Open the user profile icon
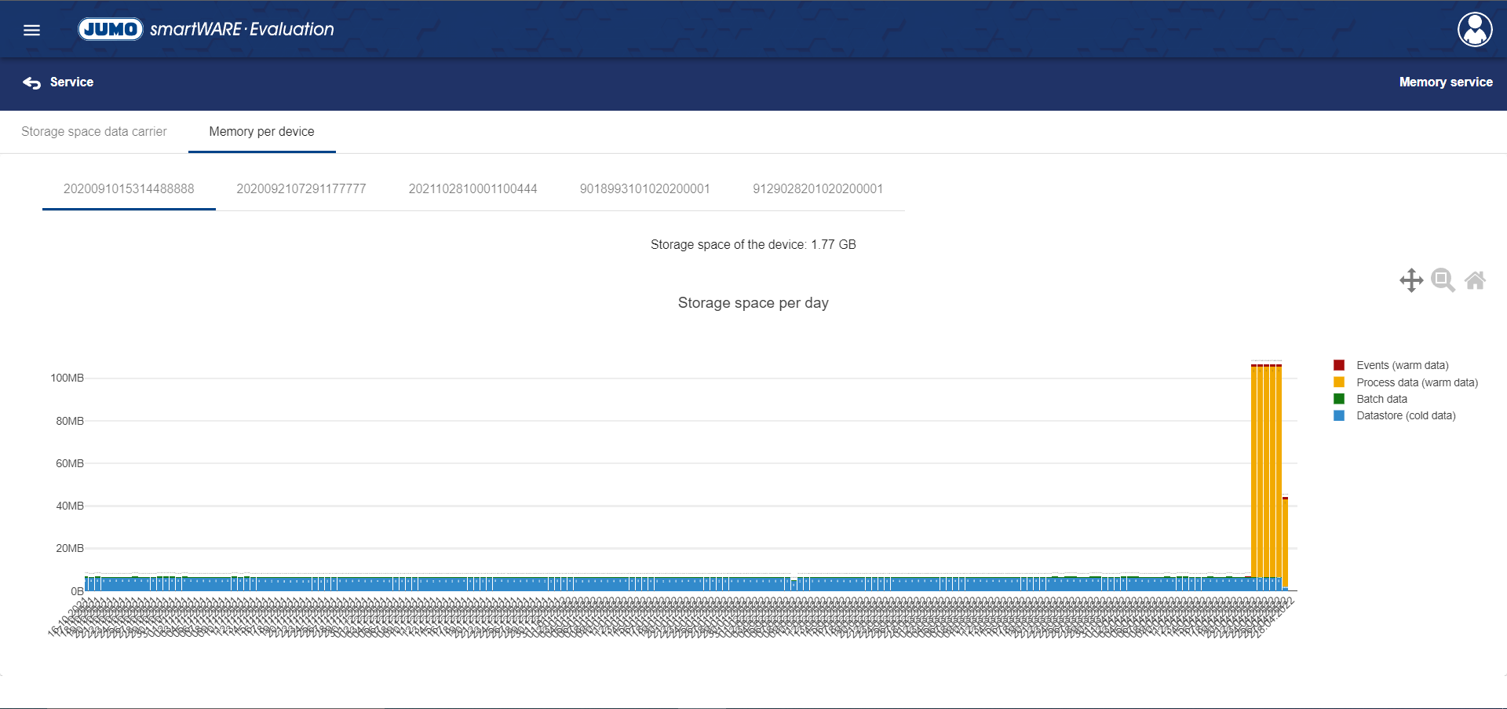The height and width of the screenshot is (709, 1507). (1475, 30)
